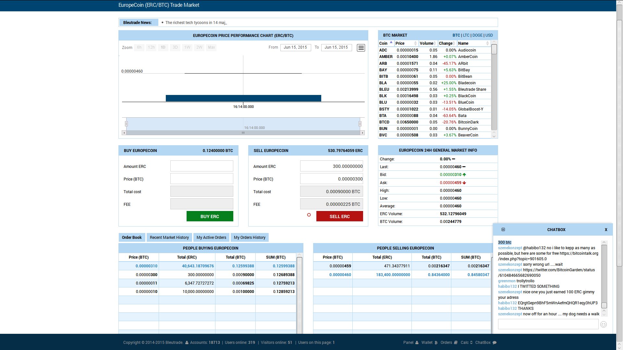Open the My Active Orders tab
623x350 pixels.
point(211,238)
